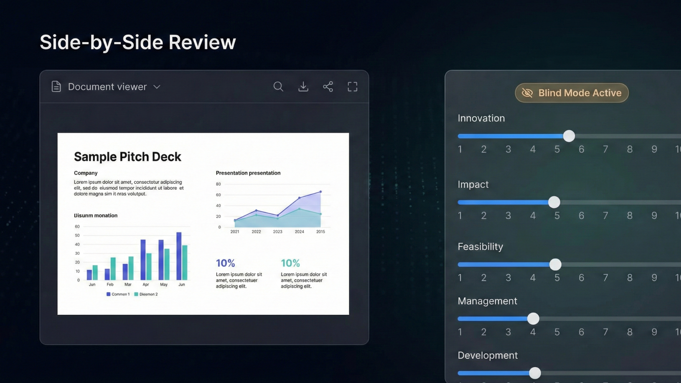The width and height of the screenshot is (681, 383).
Task: Open fullscreen with the expand icon
Action: (x=352, y=87)
